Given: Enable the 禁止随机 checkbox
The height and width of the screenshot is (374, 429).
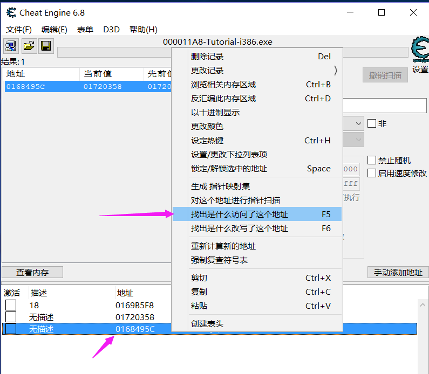Looking at the screenshot, I should point(372,160).
